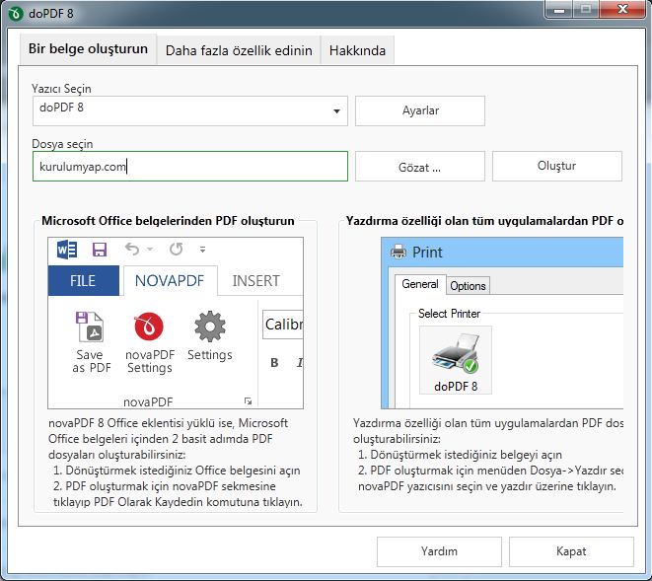
Task: Minimize the doPDF 8 window
Action: pos(559,10)
